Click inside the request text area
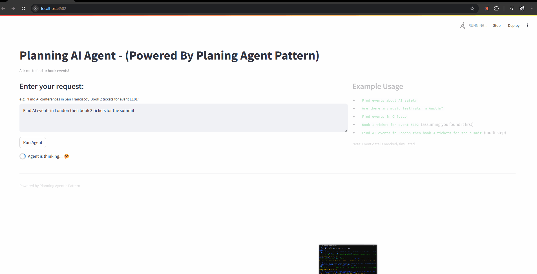 pyautogui.click(x=183, y=118)
